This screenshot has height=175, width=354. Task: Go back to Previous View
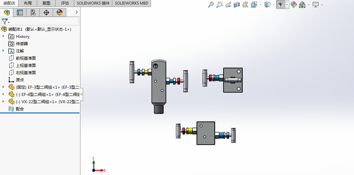tap(228, 5)
